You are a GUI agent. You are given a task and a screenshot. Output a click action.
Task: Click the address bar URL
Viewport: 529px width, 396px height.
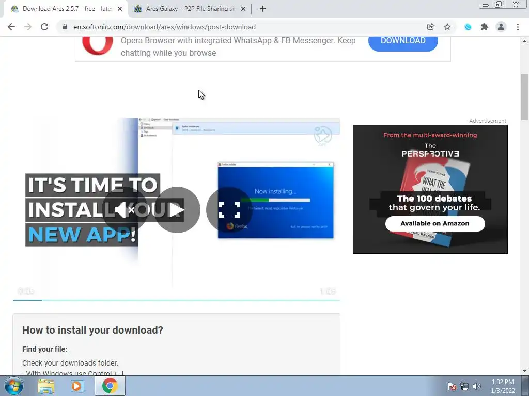tap(164, 27)
